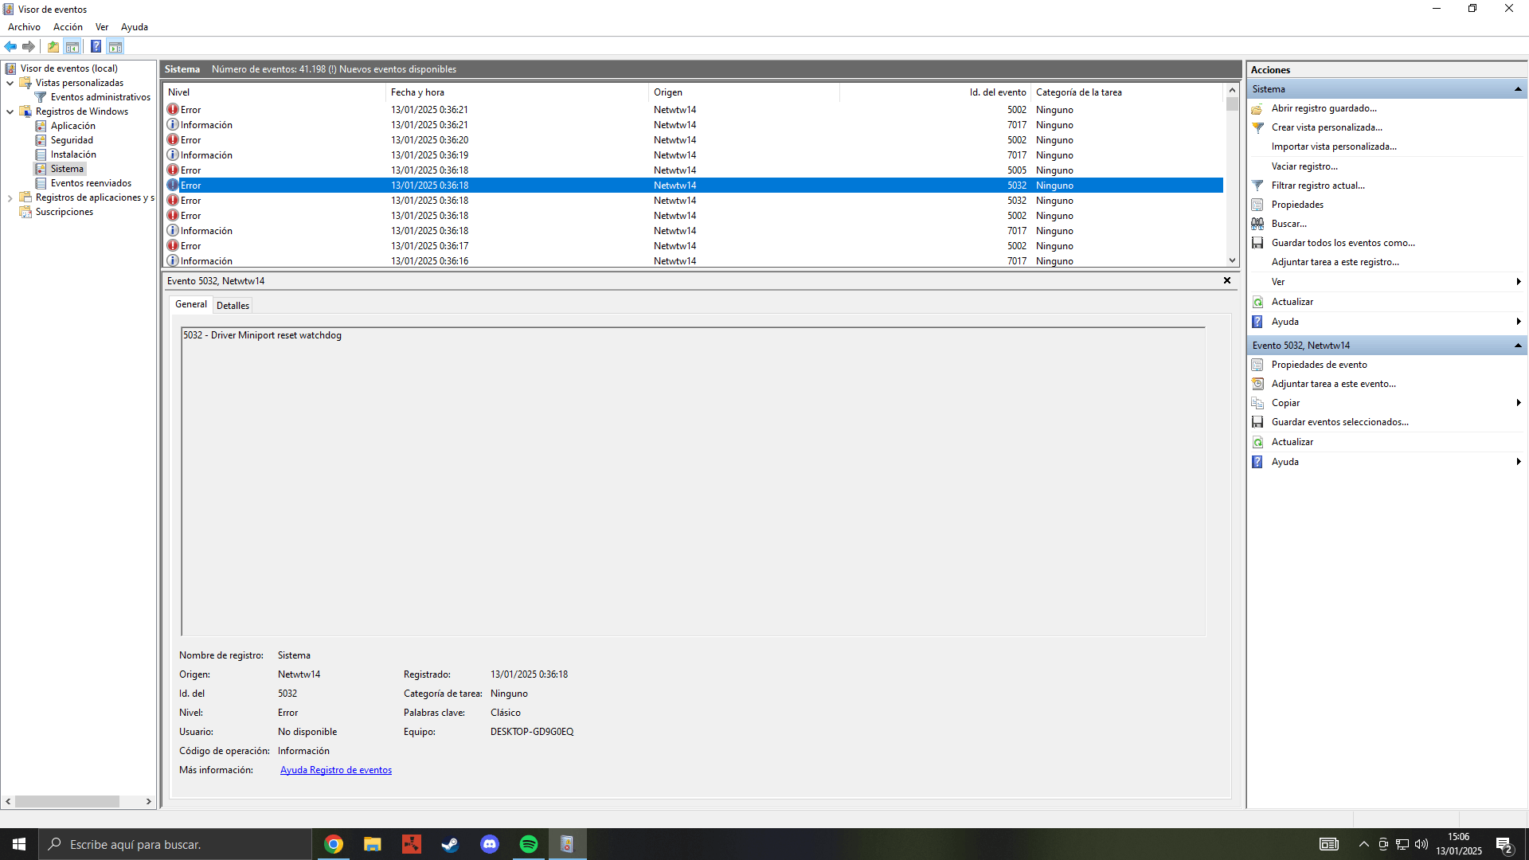Open the Ver submenu in Actions

tap(1386, 282)
